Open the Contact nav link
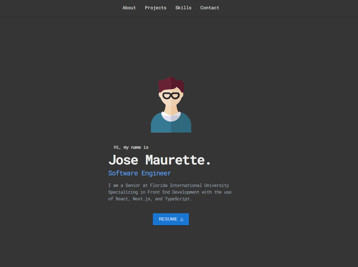 click(210, 8)
